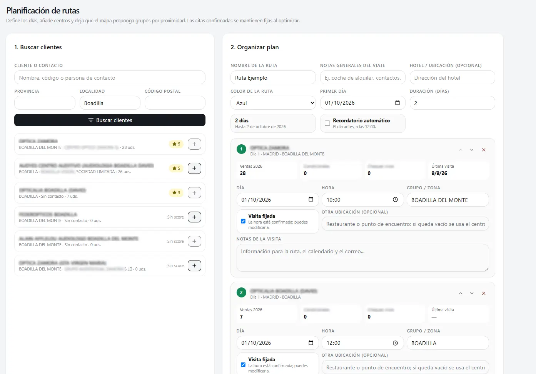Viewport: 536px width, 374px height.
Task: Focus the Hotel / Ubicación address field
Action: click(453, 77)
